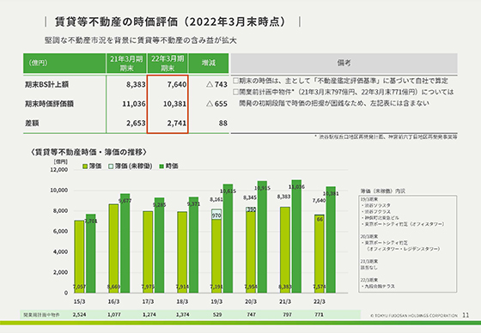The height and width of the screenshot is (333, 481).
Task: Click the remark line starting 開業前計画中物件
Action: pos(343,92)
